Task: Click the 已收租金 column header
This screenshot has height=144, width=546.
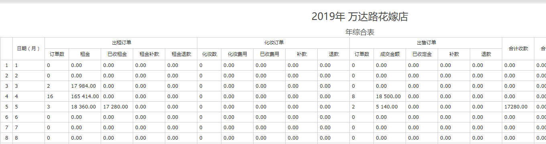Action: tap(117, 54)
